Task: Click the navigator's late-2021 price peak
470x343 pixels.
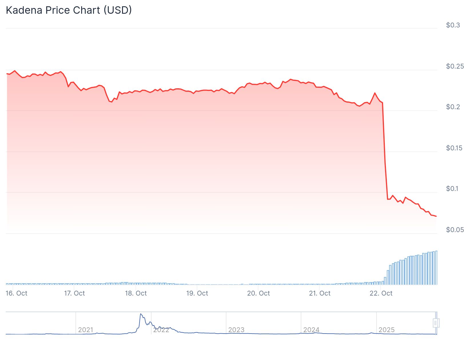Action: pyautogui.click(x=141, y=314)
